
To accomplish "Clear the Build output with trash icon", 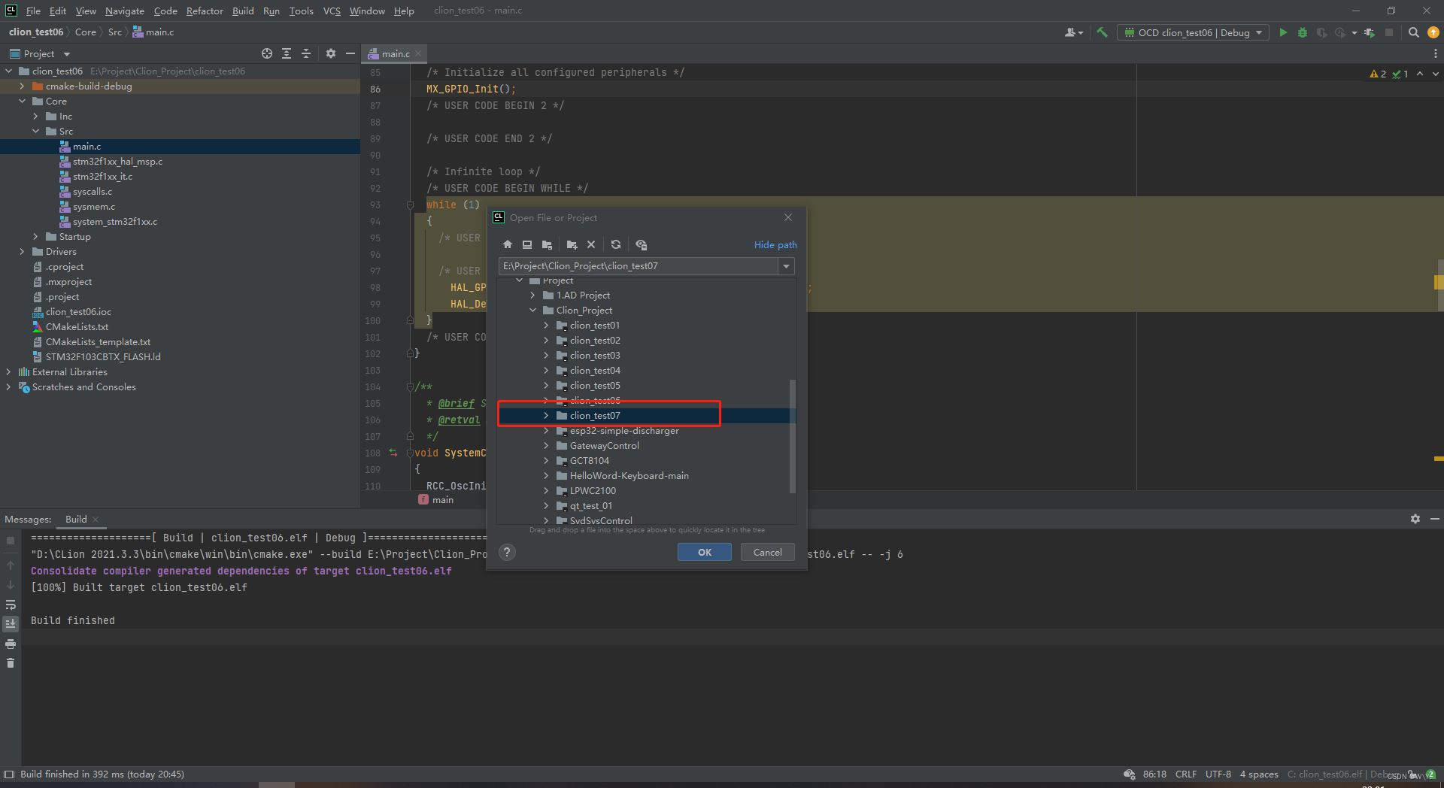I will pos(11,662).
